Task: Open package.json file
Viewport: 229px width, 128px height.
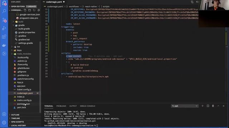Action: [x=23, y=104]
